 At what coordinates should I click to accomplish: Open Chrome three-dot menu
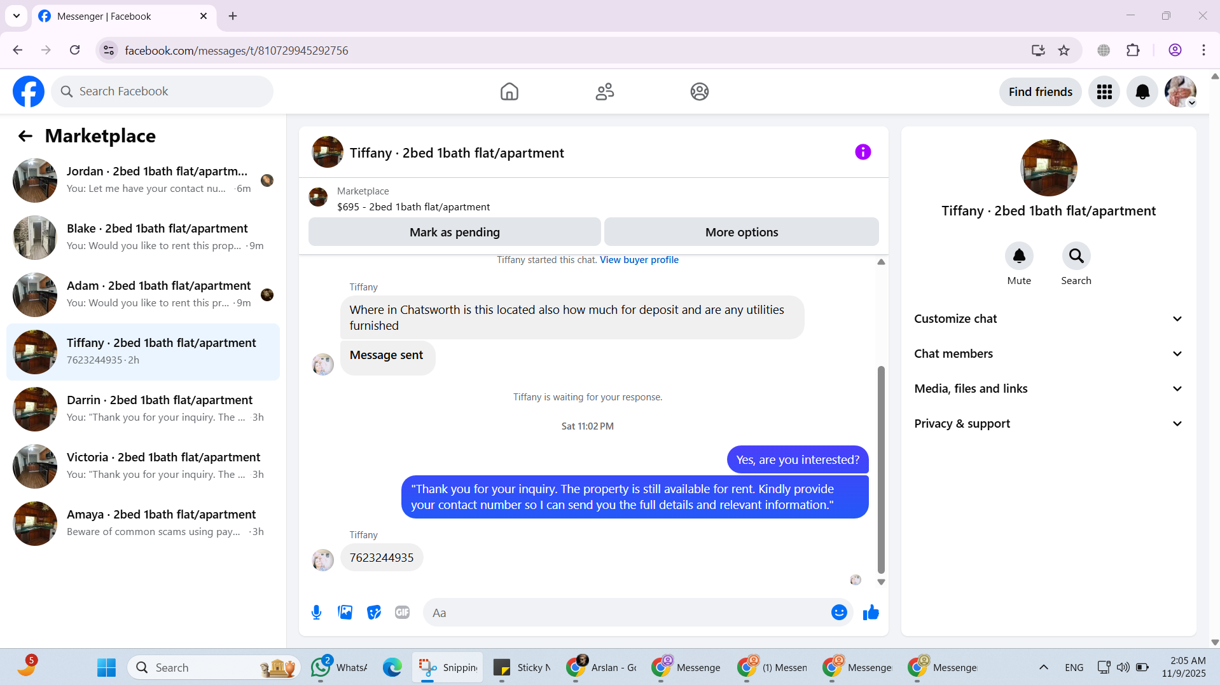(1203, 50)
